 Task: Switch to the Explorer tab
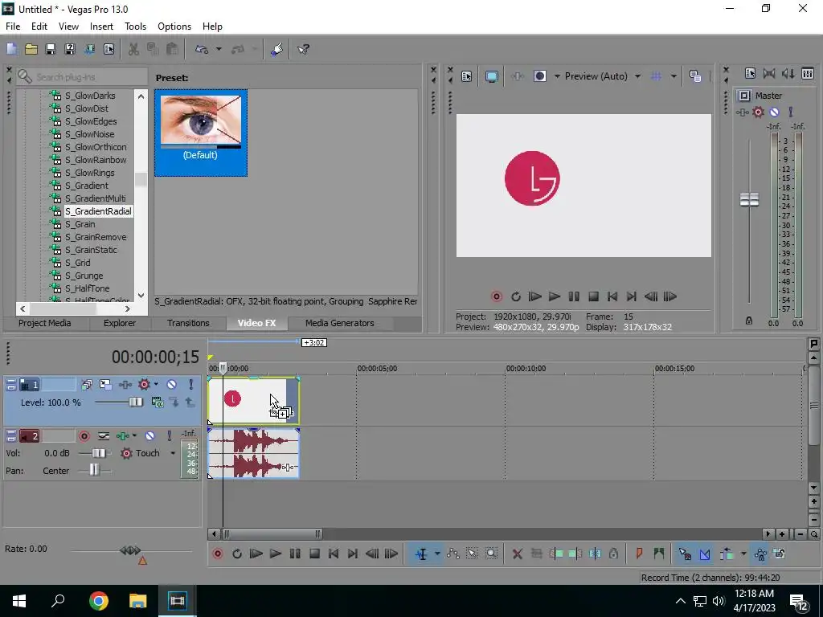tap(120, 323)
